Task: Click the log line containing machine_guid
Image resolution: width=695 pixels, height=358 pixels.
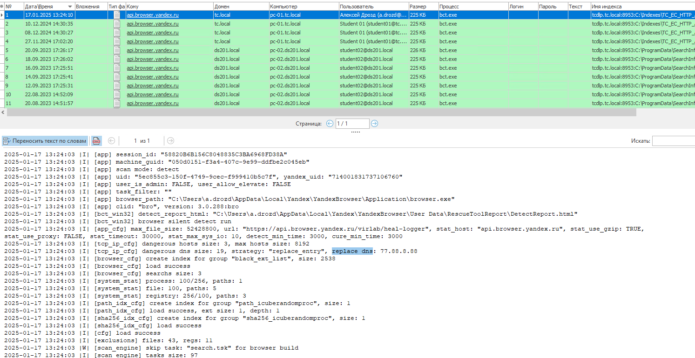Action: click(157, 162)
